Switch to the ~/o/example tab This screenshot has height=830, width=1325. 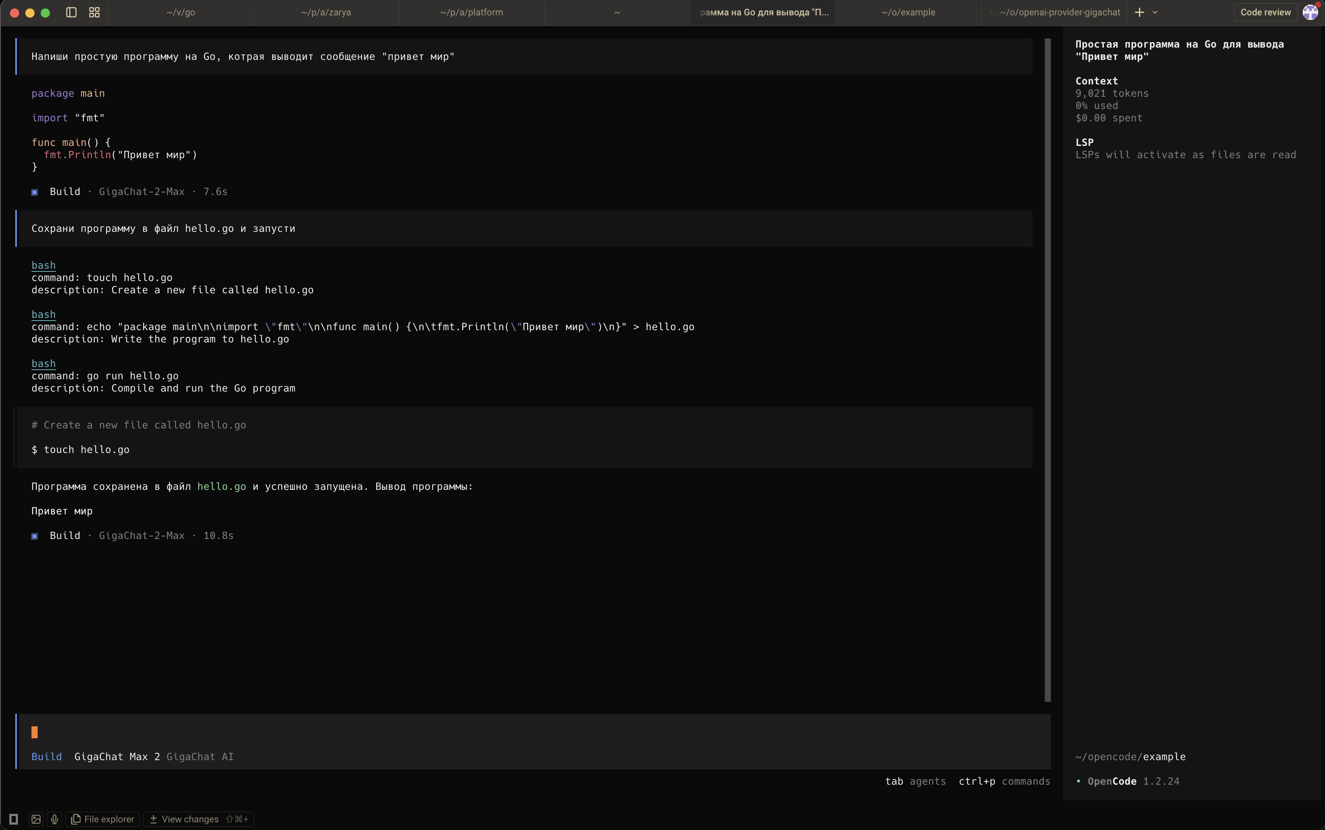point(908,12)
